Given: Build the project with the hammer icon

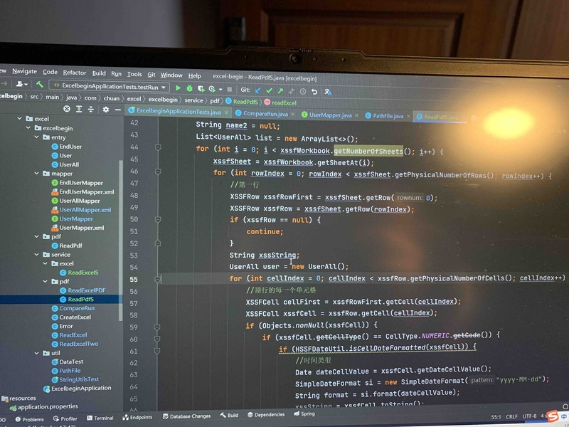Looking at the screenshot, I should click(x=40, y=85).
